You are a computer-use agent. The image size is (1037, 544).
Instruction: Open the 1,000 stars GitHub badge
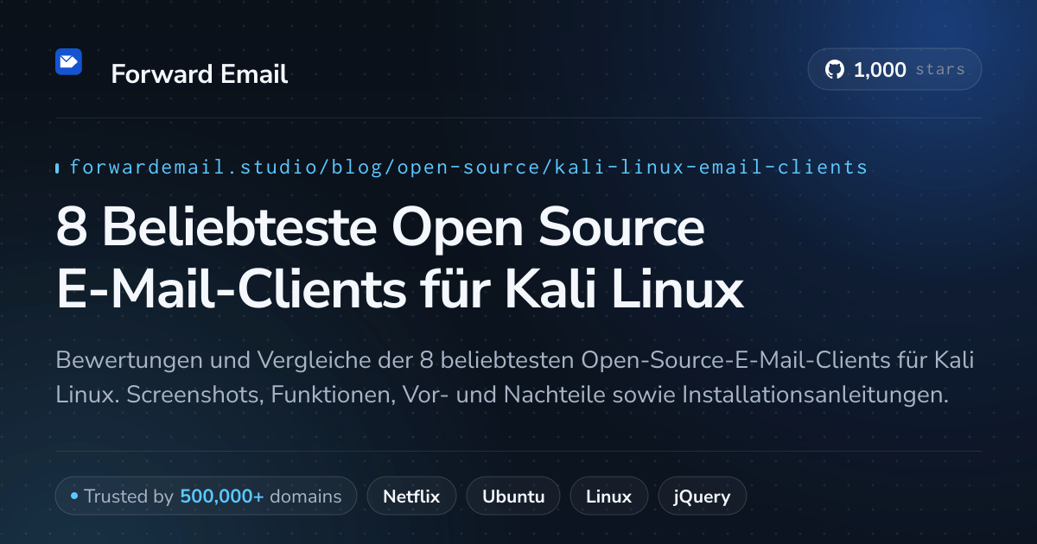click(x=894, y=70)
